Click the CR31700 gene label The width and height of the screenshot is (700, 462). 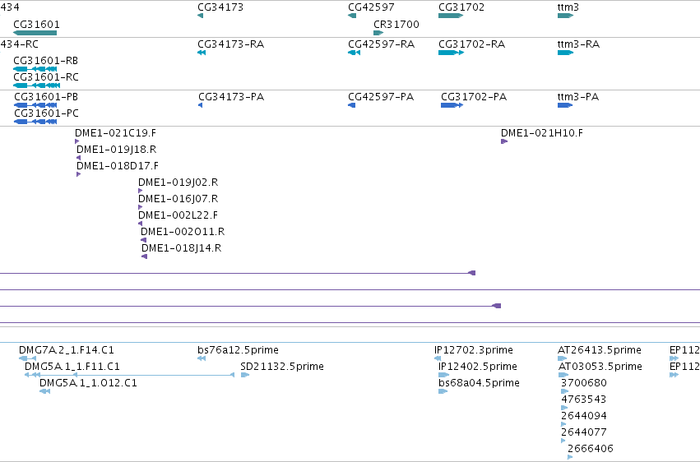click(396, 24)
